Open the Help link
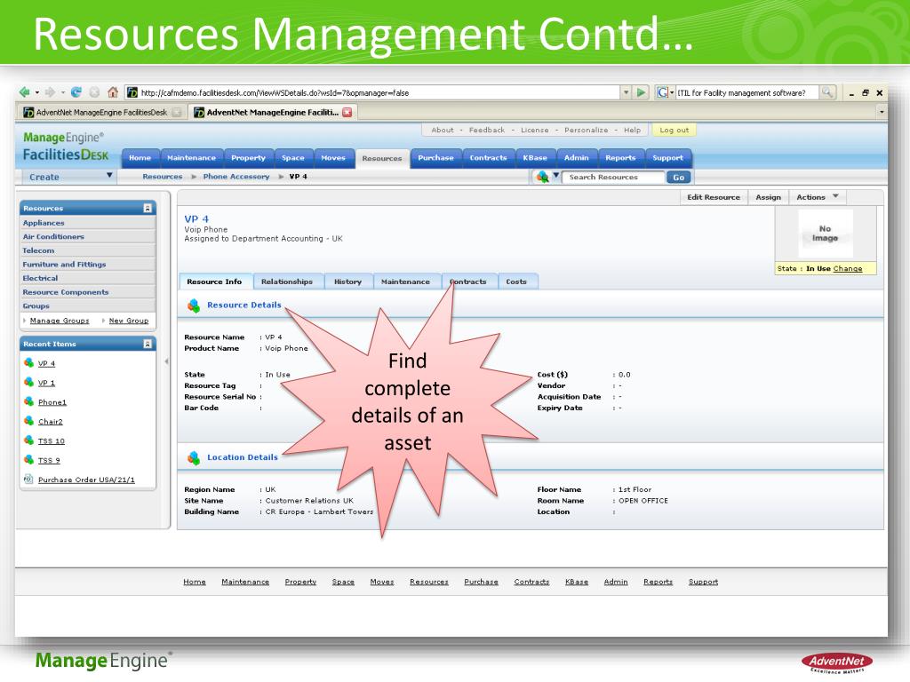Screen dimensions: 910x682 coord(632,130)
